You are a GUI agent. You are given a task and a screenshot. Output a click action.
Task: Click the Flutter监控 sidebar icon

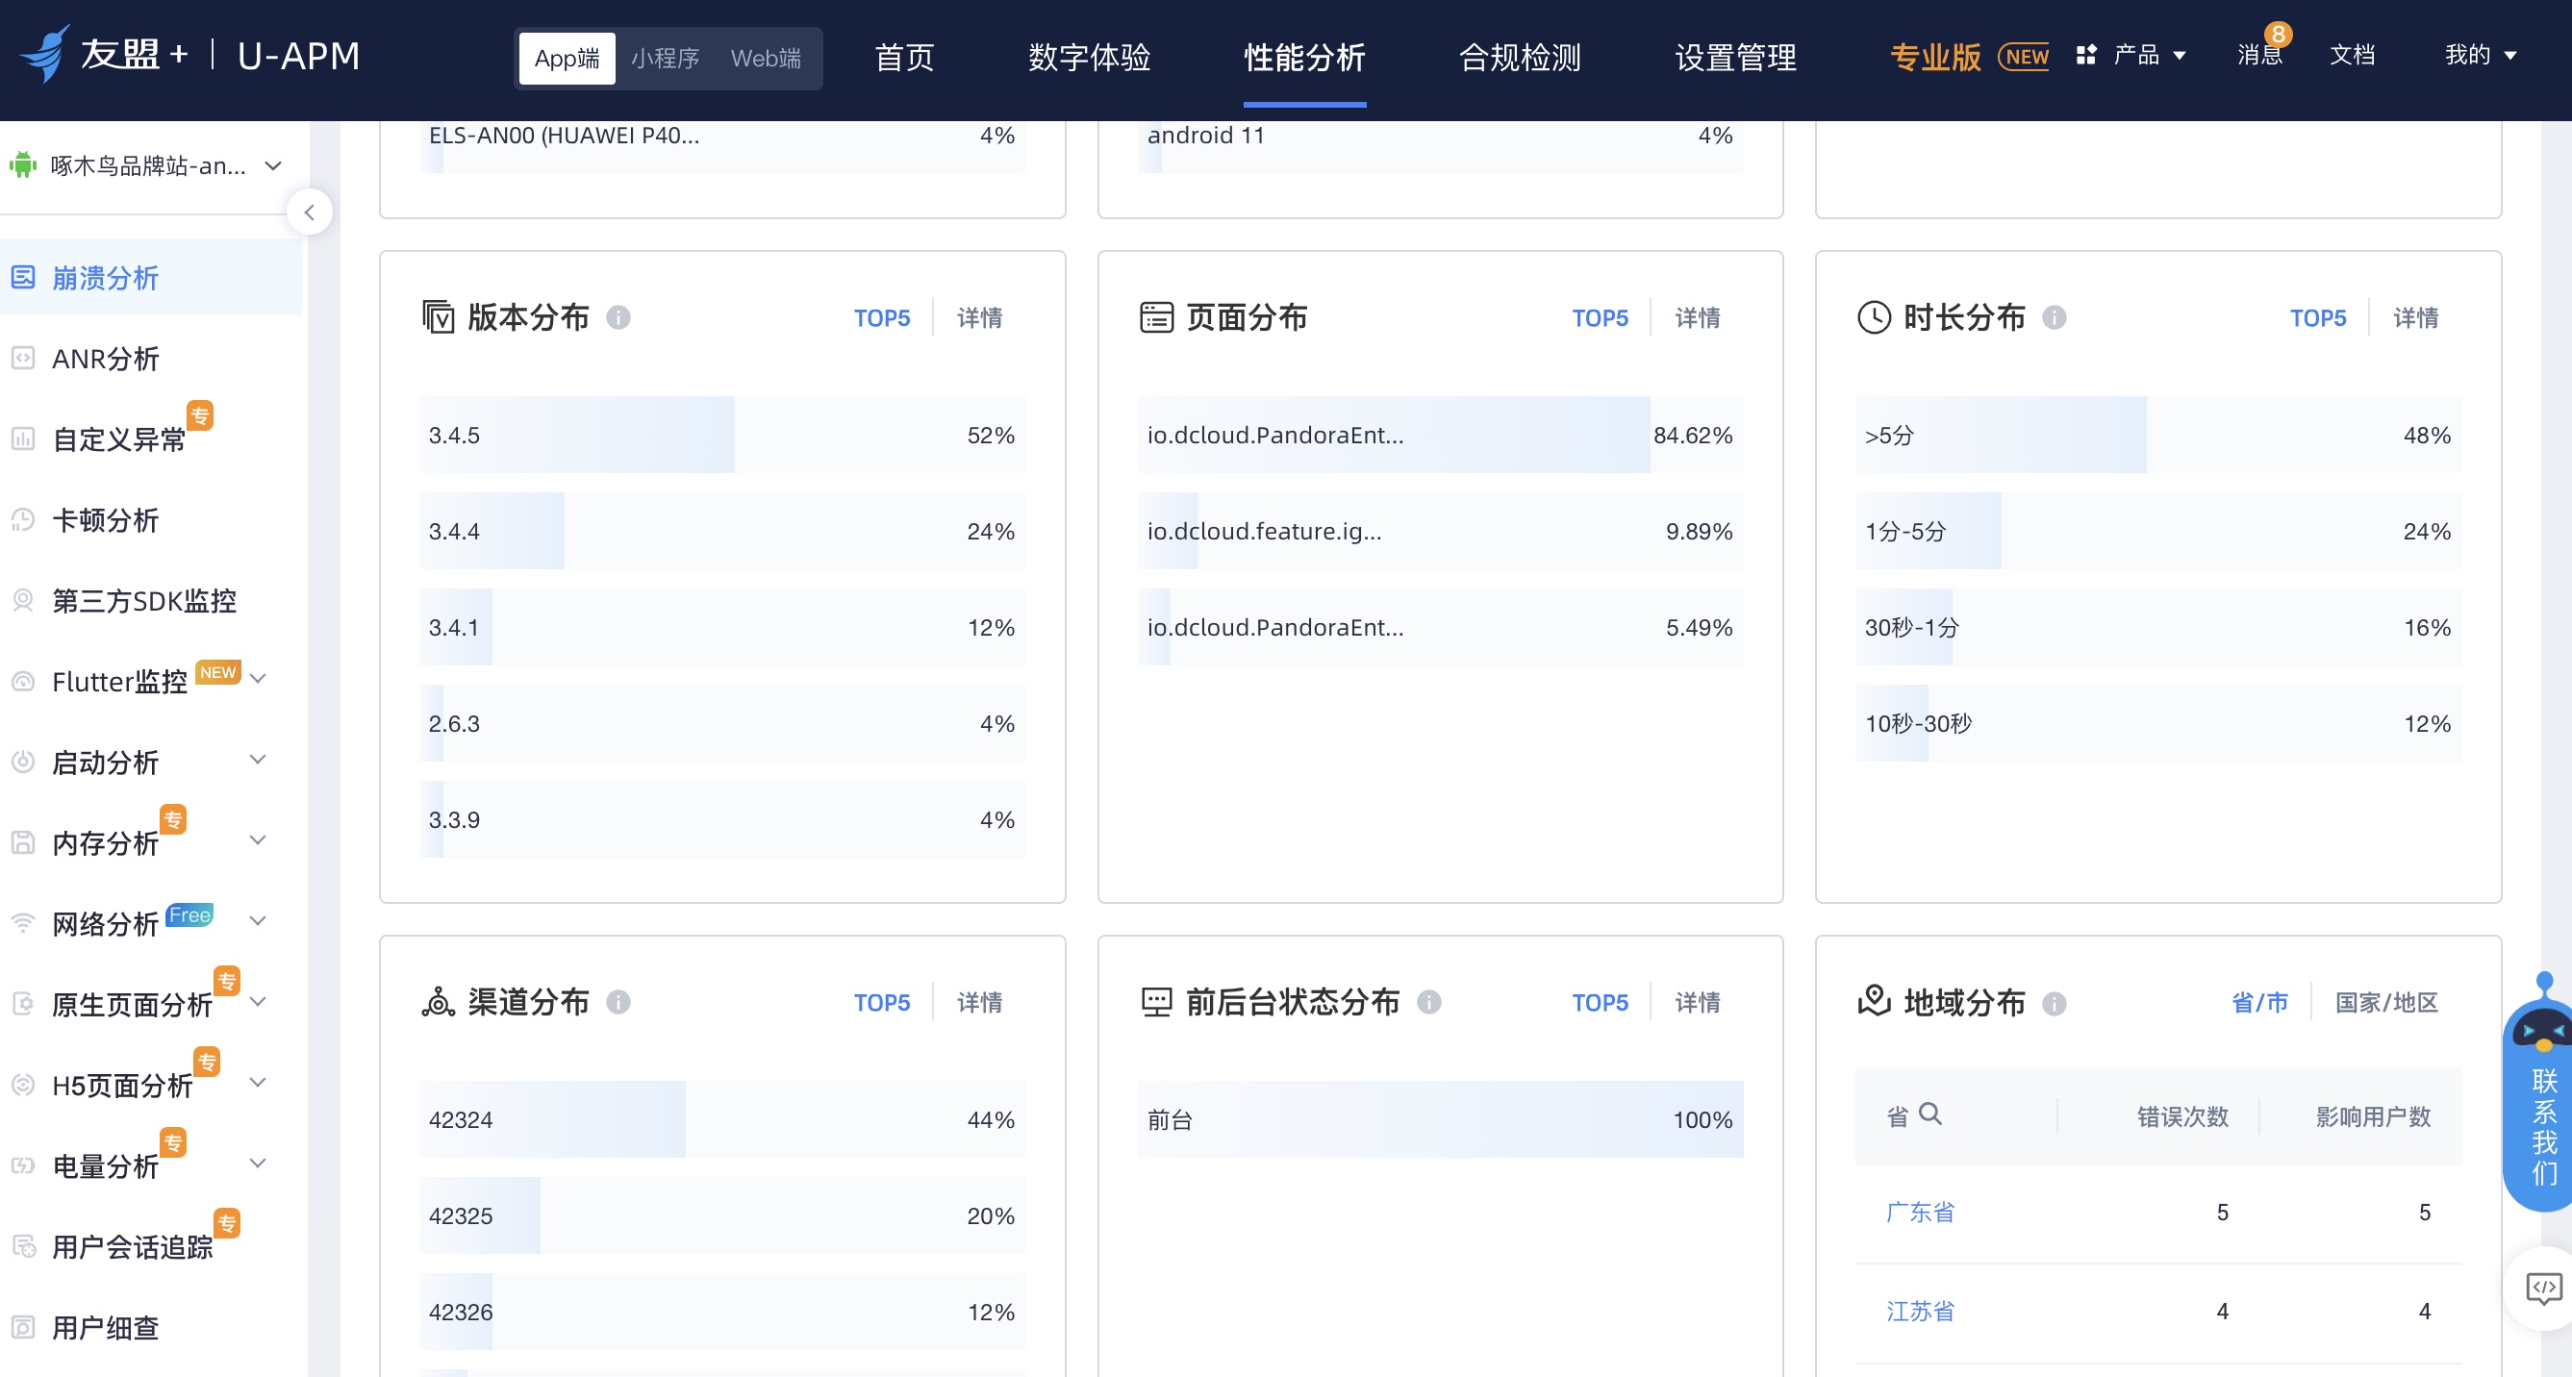point(23,682)
